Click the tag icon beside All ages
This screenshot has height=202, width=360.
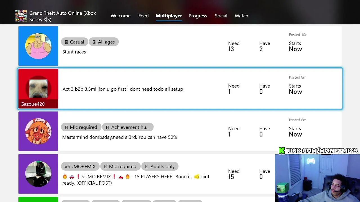coord(94,42)
